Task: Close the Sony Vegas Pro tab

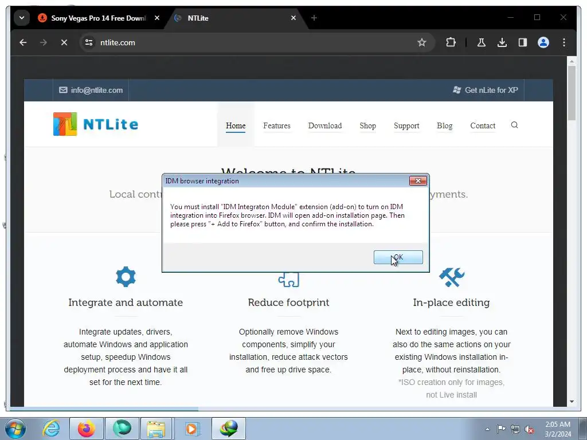Action: click(x=157, y=18)
